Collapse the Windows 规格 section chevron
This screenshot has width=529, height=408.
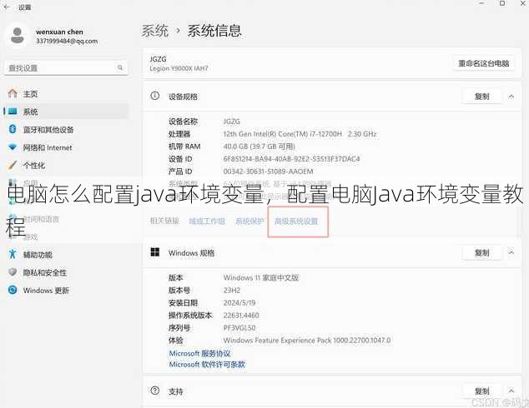(511, 252)
